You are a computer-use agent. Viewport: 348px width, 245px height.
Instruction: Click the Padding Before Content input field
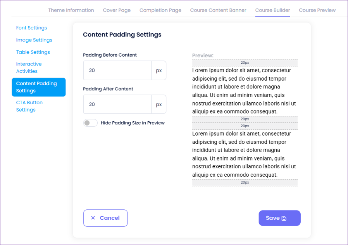click(117, 71)
